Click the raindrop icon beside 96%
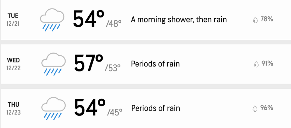Image resolution: width=291 pixels, height=128 pixels. tap(255, 108)
